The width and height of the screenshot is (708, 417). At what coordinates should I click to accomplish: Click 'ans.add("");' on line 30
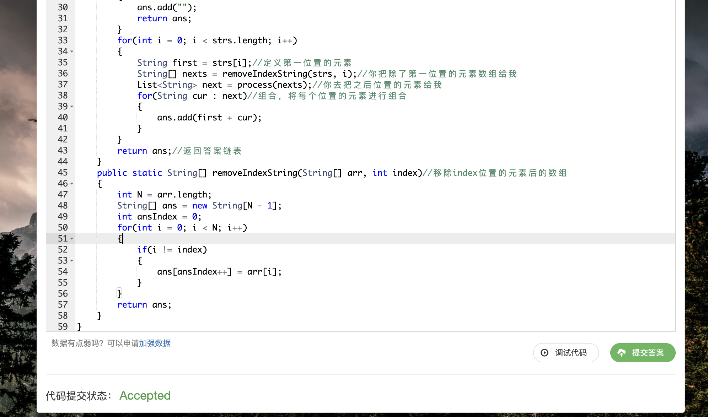click(167, 7)
